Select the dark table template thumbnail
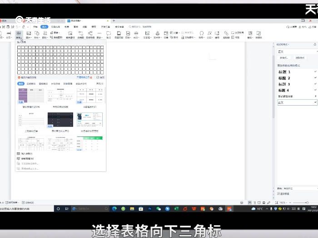This screenshot has height=238, width=318. [60, 120]
